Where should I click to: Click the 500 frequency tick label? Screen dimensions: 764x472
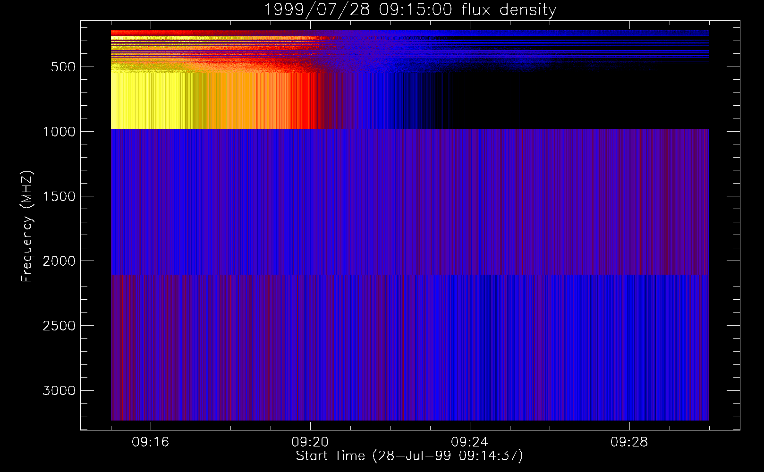[x=63, y=67]
